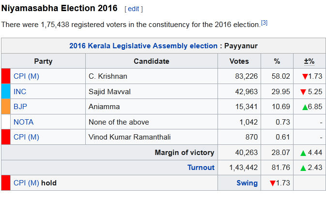Screen dimensions: 326x197
Task: Click the CPI (M) link for Vinod Kumar Ramanthali
Action: (x=26, y=137)
